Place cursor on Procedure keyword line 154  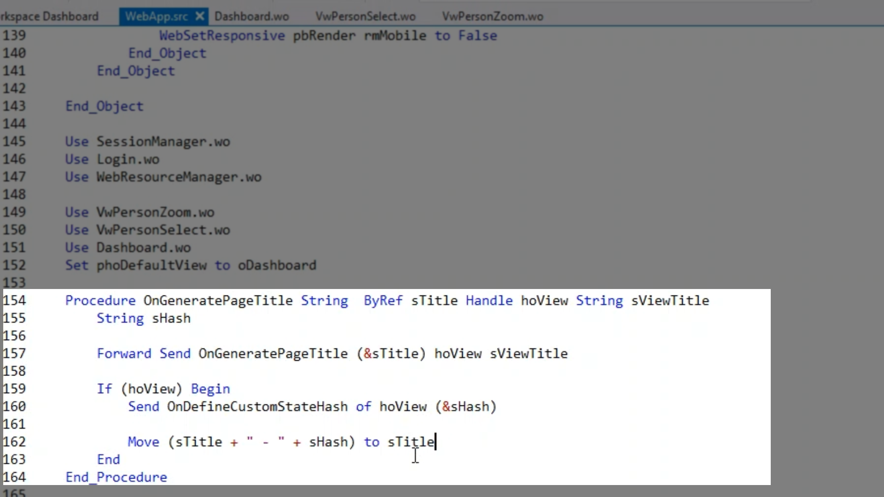100,301
